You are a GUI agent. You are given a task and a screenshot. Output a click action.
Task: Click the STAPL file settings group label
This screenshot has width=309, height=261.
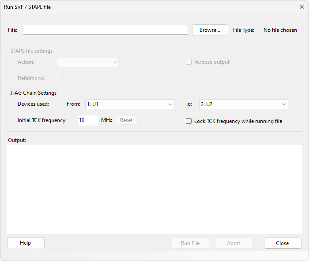tap(32, 51)
